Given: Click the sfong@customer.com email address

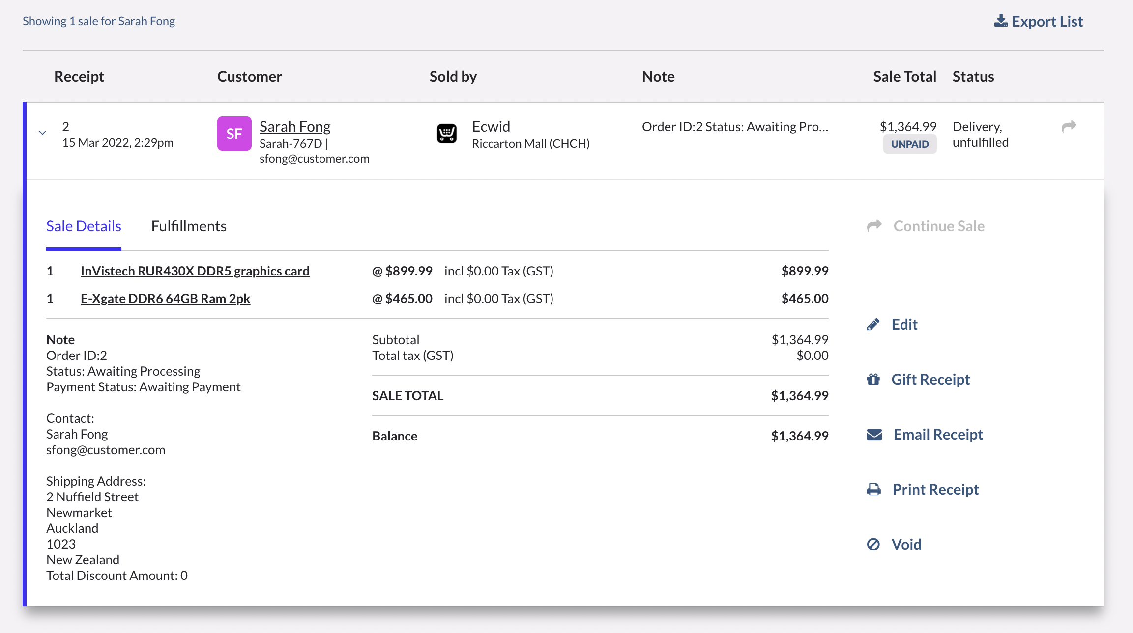Looking at the screenshot, I should [x=315, y=158].
